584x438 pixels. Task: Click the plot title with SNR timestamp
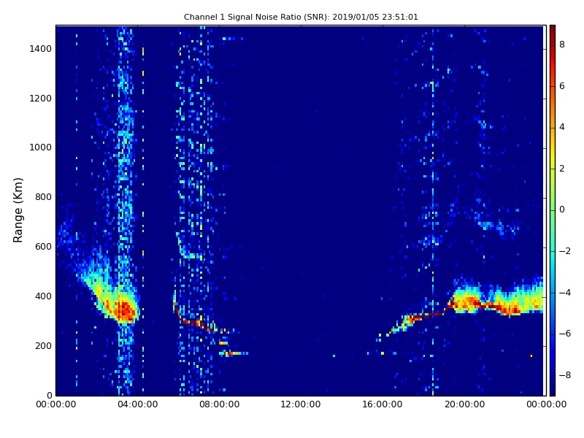coord(301,17)
